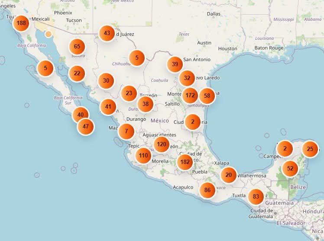Click the Guatemala country label
324x241 pixels.
(x=279, y=203)
